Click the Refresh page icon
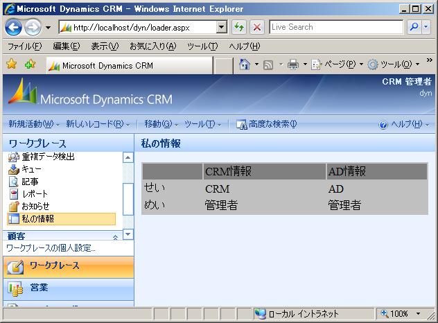The width and height of the screenshot is (438, 323). tap(239, 28)
